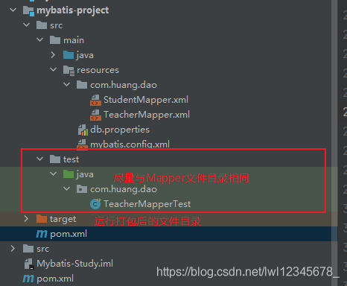Select the highlighted pom.xml name
The width and height of the screenshot is (347, 286).
(69, 234)
